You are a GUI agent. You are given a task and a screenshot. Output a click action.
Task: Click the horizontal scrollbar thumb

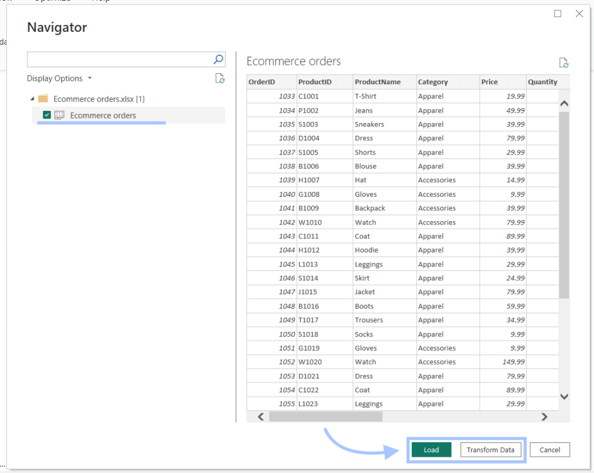click(326, 417)
